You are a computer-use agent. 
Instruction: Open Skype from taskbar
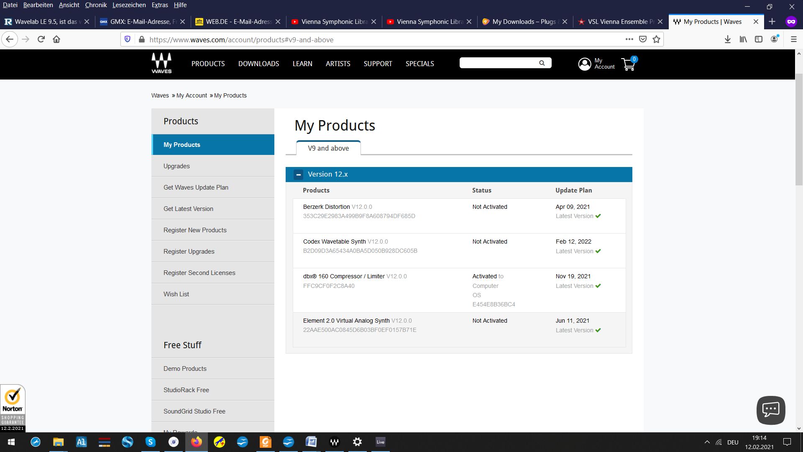pos(150,442)
